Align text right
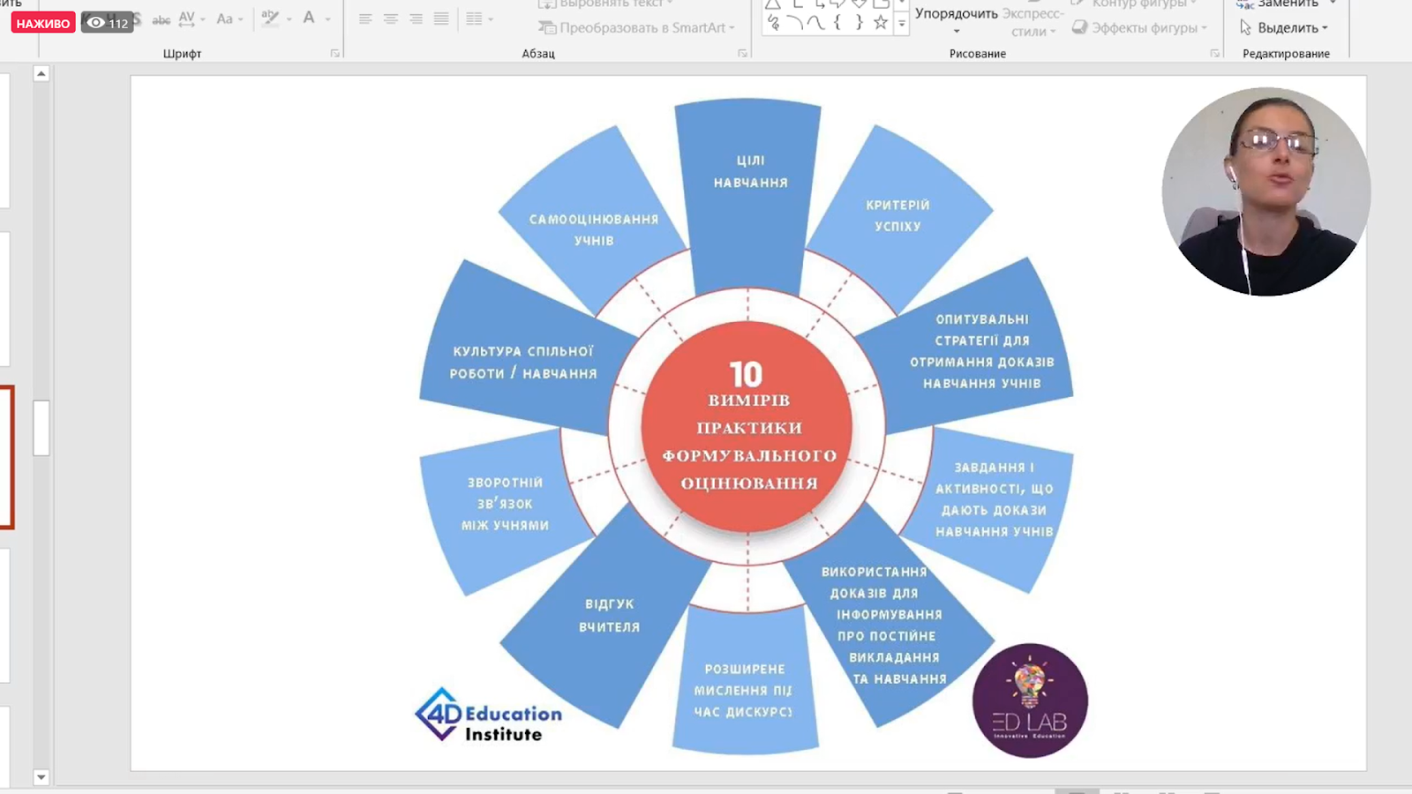This screenshot has height=794, width=1412. point(416,19)
